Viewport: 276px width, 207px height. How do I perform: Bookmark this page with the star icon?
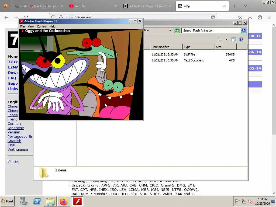[x=213, y=17]
